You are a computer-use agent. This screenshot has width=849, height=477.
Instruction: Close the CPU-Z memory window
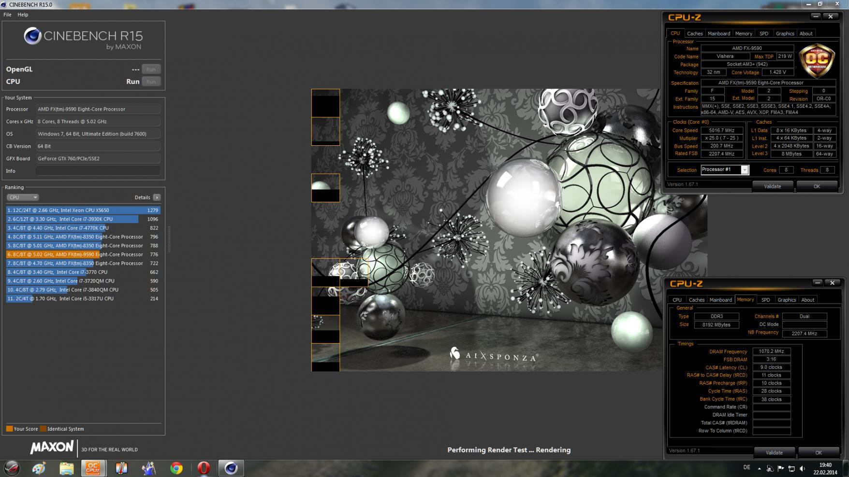pos(832,283)
